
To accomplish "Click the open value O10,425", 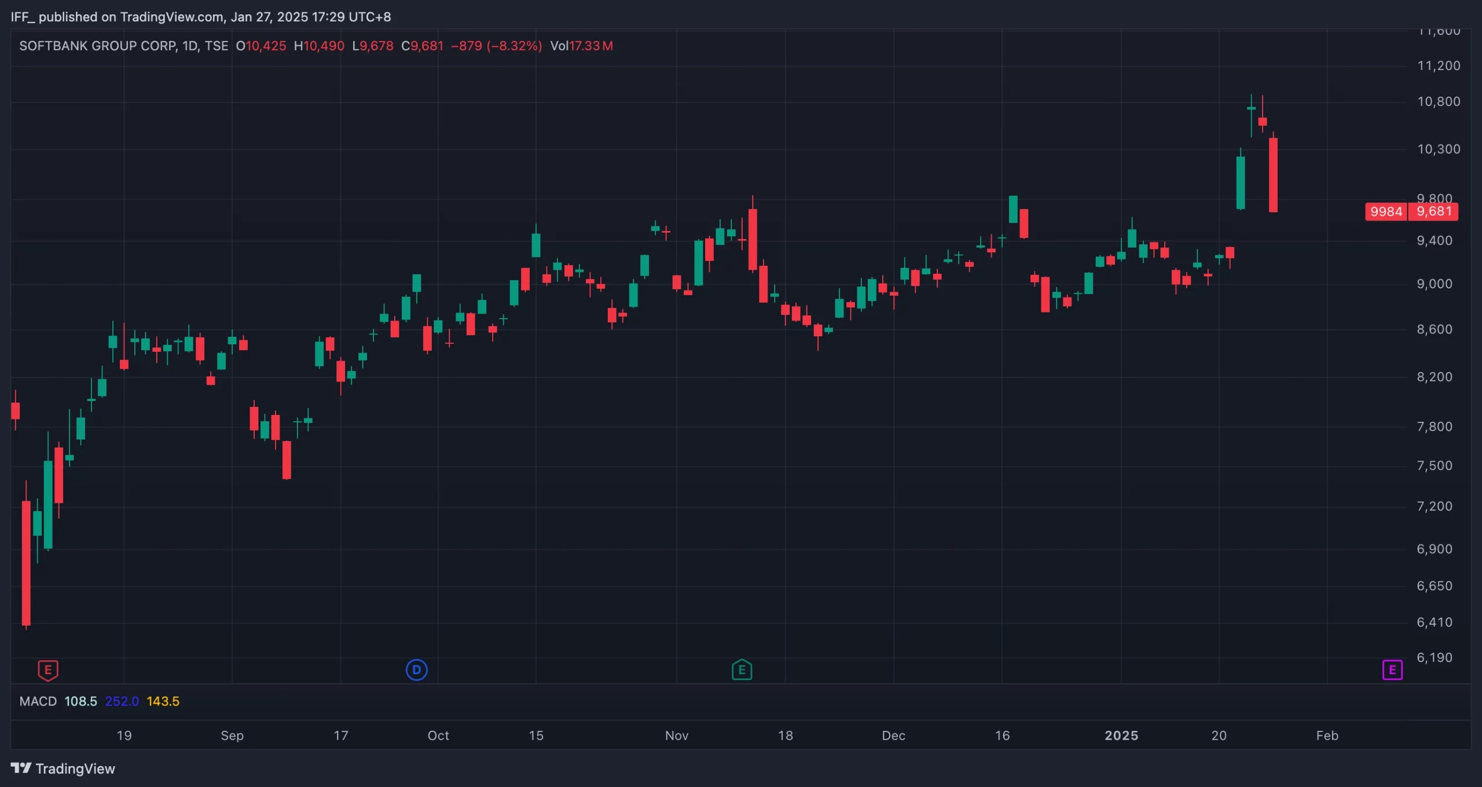I will click(x=261, y=46).
